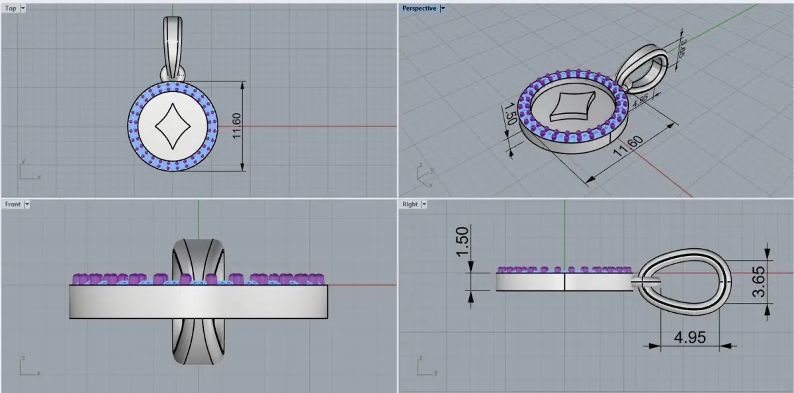Screen dimensions: 794x393
Task: Select the 4.95 dimension in Right view
Action: [689, 337]
